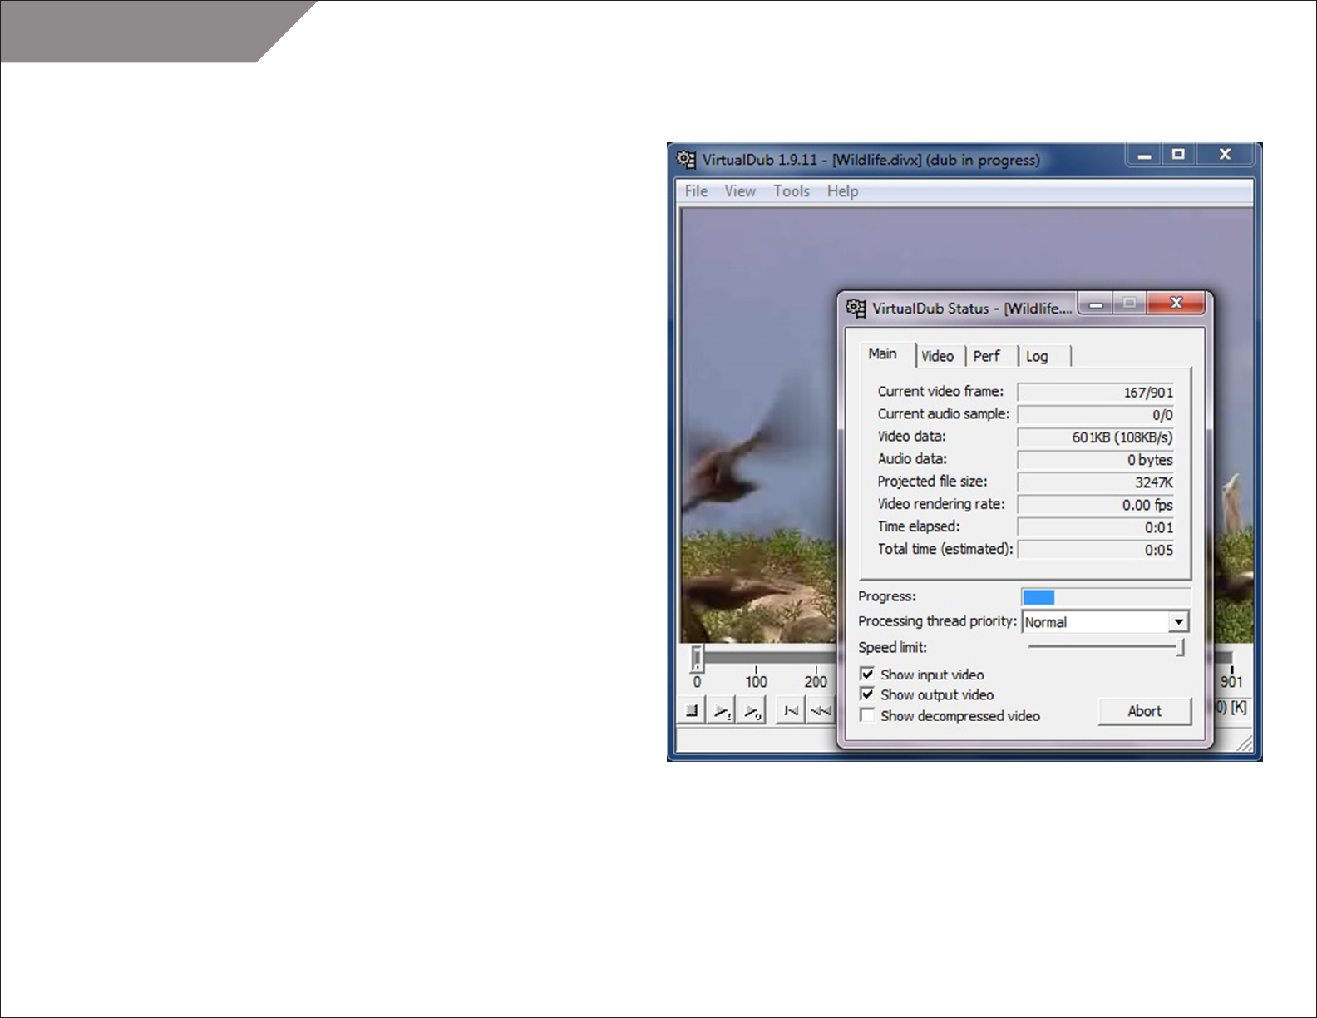Click the audio data value 0 bytes

click(x=1150, y=460)
